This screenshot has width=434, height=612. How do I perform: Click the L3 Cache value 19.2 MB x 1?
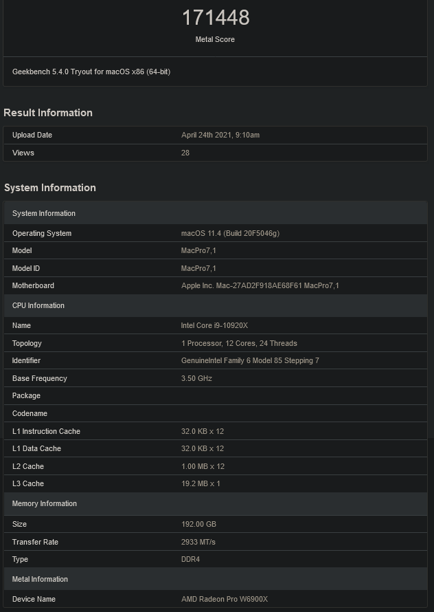pos(201,483)
